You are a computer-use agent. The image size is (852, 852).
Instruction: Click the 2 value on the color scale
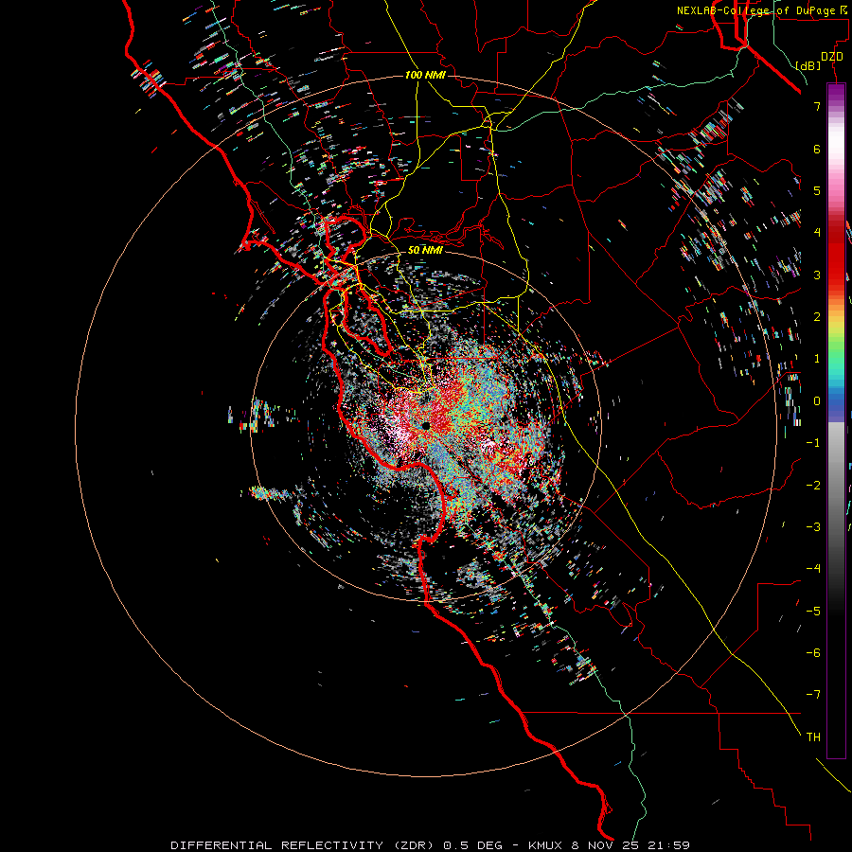817,317
